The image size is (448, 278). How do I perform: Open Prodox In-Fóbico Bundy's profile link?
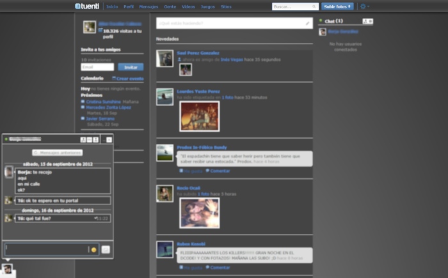pos(202,147)
